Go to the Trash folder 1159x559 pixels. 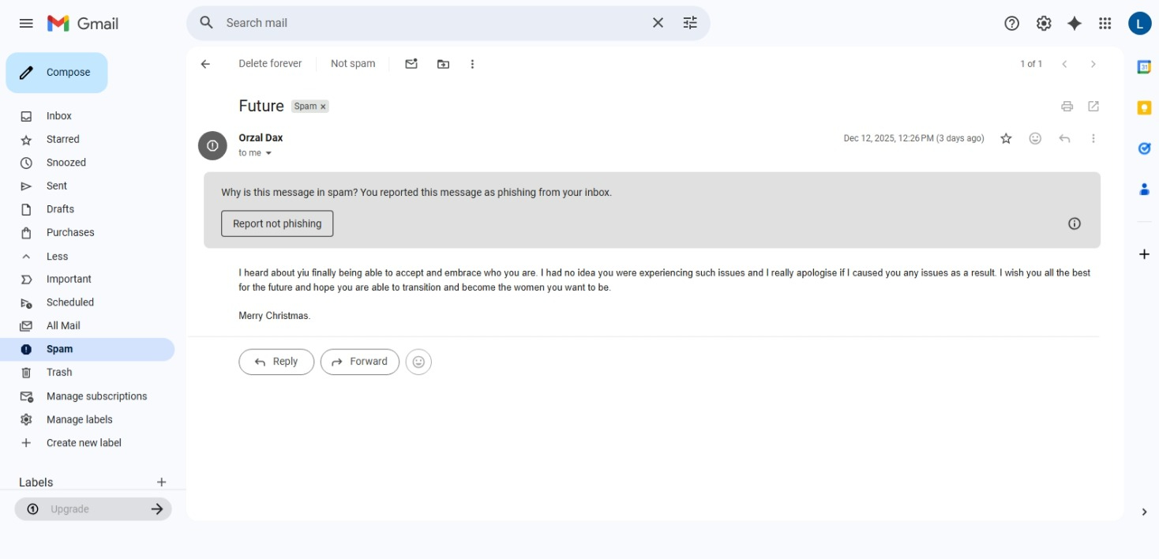tap(58, 373)
